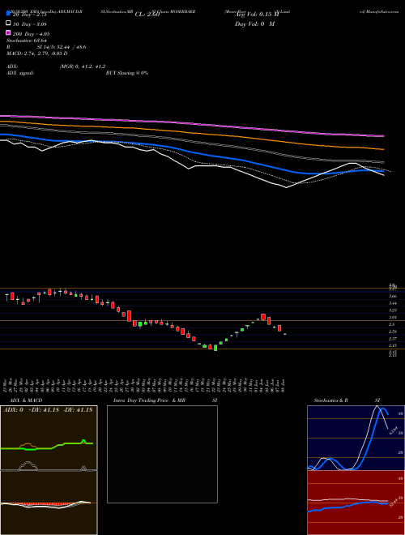Viewport: 405px width, 535px height.
Task: Click the blue 20 Day legend swatch
Action: pyautogui.click(x=8, y=14)
